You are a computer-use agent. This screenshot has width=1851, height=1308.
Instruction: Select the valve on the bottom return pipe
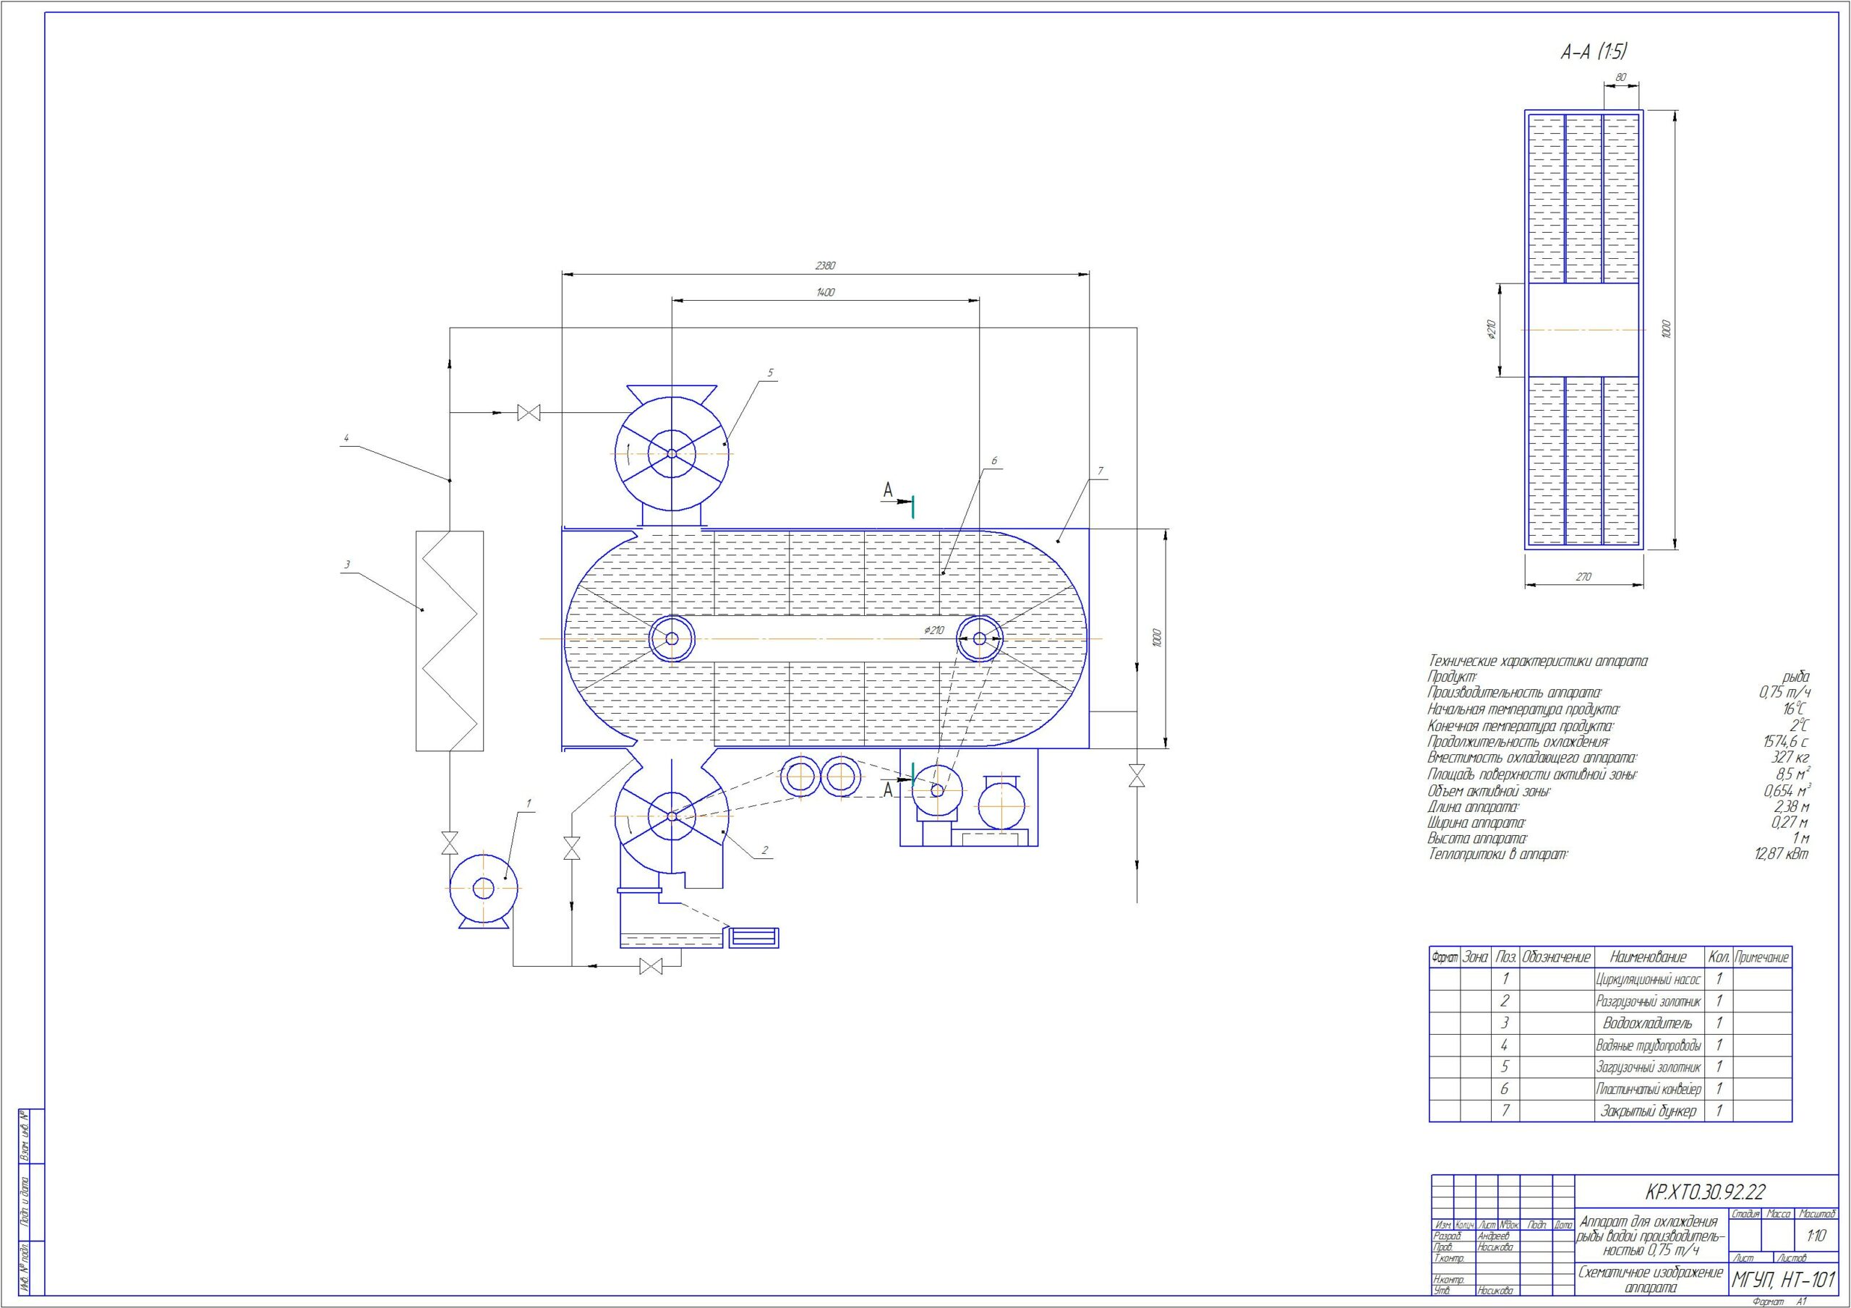click(651, 965)
